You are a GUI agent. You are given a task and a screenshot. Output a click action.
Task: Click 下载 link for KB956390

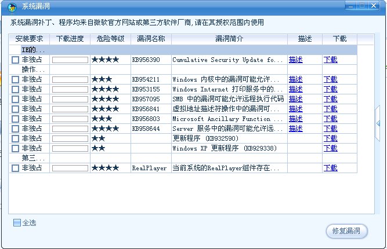click(331, 60)
